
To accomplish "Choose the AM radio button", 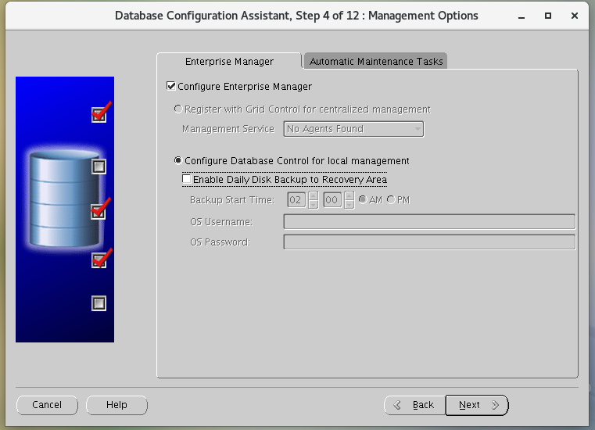I will (363, 199).
